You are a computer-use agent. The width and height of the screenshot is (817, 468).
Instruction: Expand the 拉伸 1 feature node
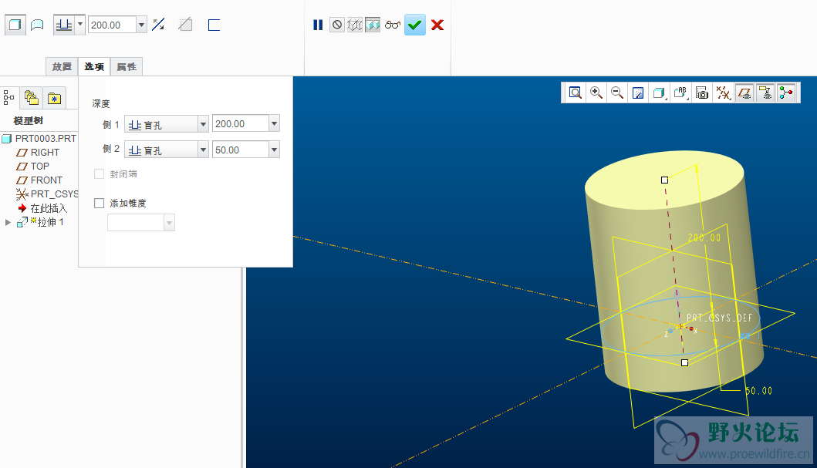click(7, 222)
